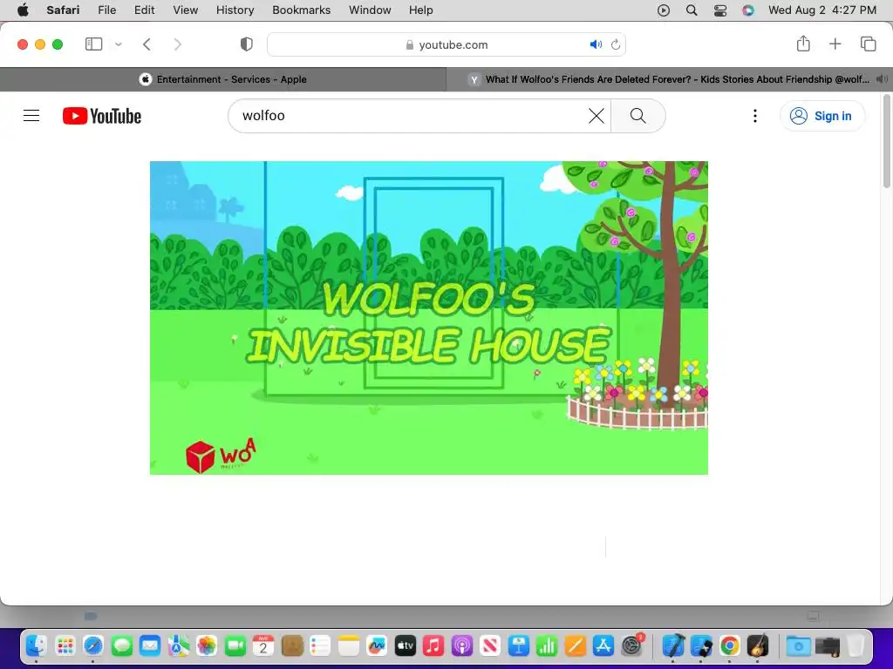Reload the current page
Image resolution: width=893 pixels, height=669 pixels.
[616, 44]
